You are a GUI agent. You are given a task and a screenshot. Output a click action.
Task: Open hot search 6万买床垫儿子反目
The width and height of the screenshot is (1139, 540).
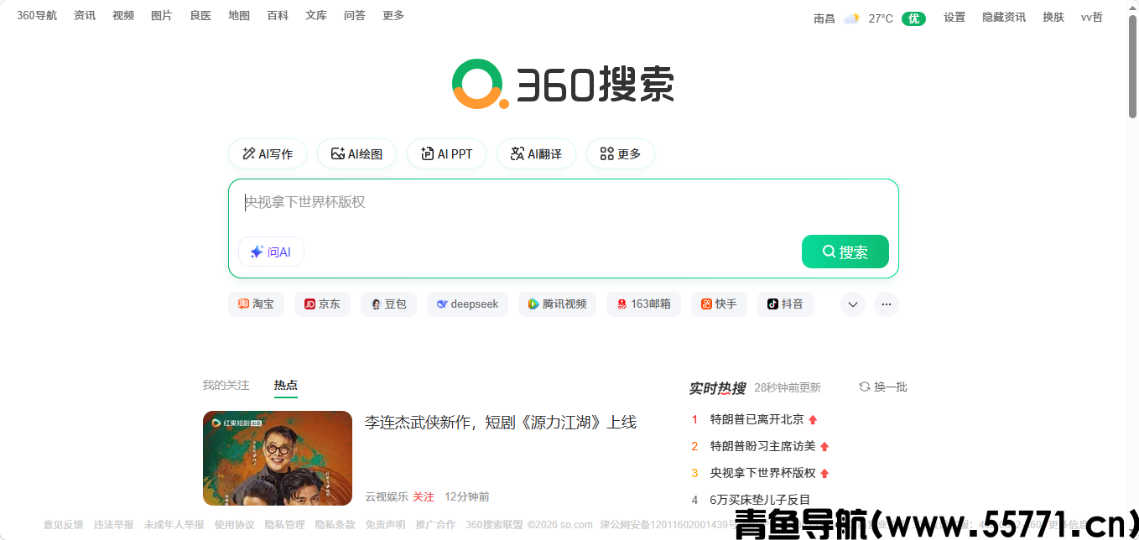760,500
